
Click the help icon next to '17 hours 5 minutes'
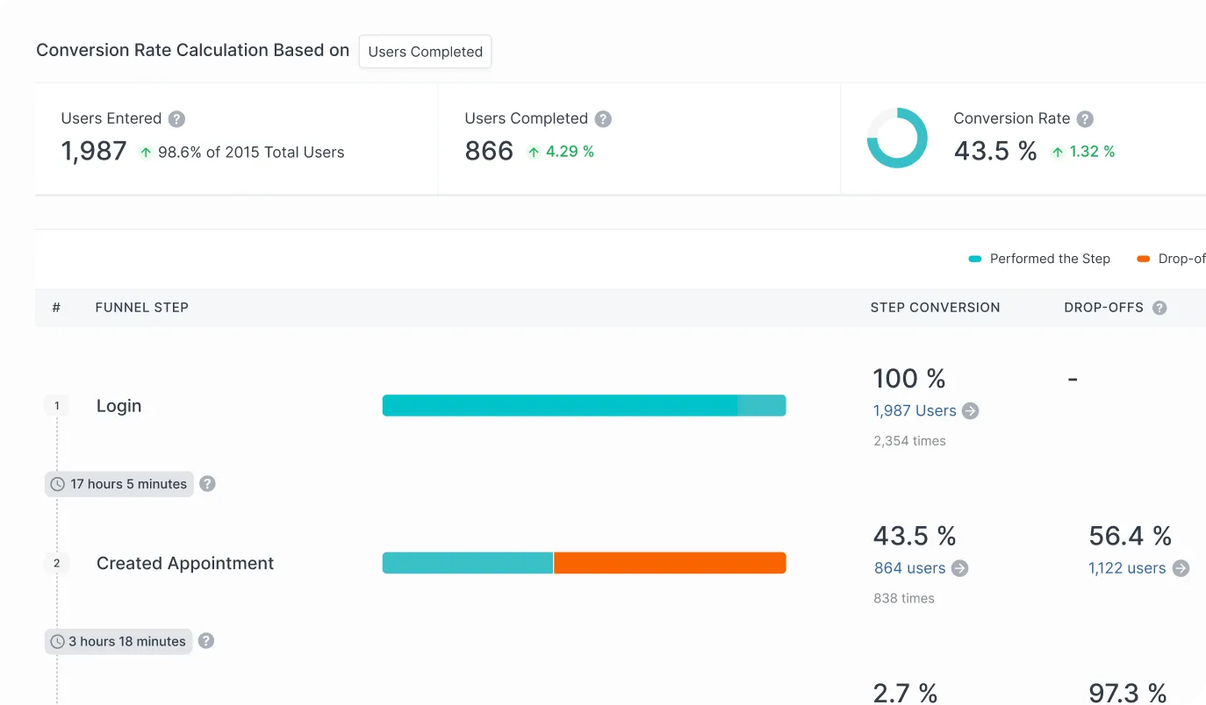[207, 483]
